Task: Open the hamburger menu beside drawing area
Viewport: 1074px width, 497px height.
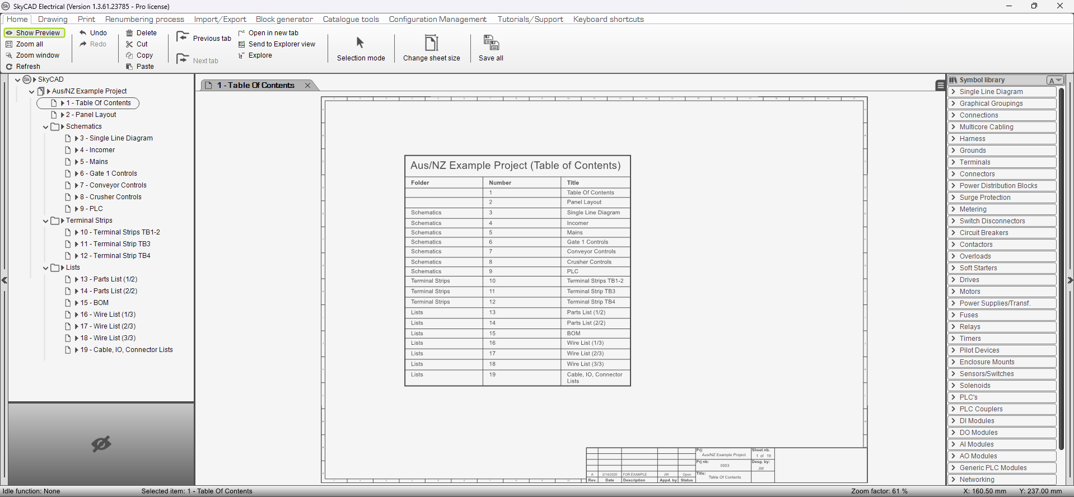Action: coord(940,85)
